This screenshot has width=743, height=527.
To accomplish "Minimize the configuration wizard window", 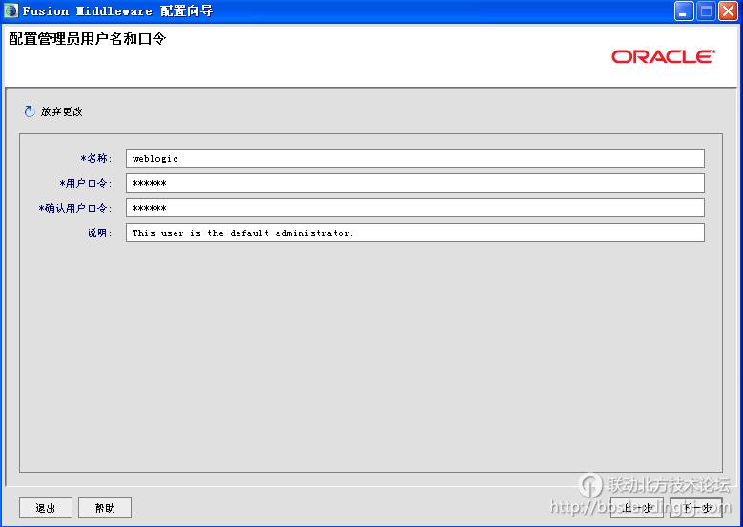I will pyautogui.click(x=685, y=11).
